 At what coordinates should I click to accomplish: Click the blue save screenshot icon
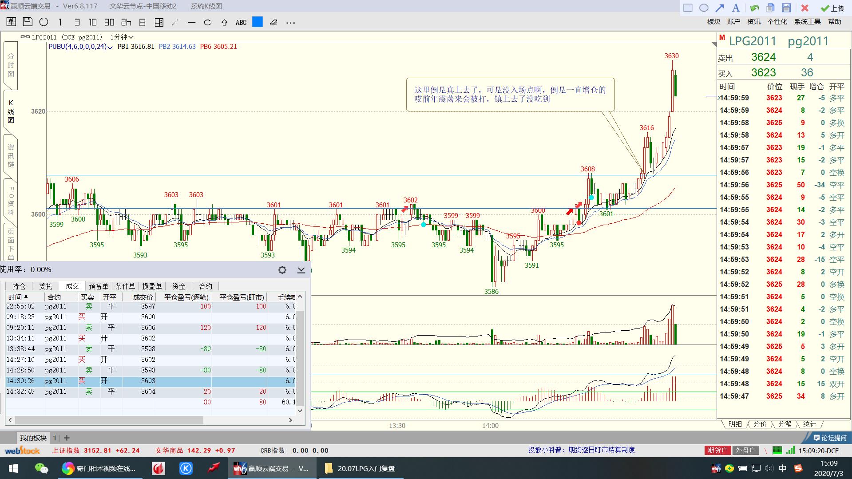pyautogui.click(x=786, y=8)
